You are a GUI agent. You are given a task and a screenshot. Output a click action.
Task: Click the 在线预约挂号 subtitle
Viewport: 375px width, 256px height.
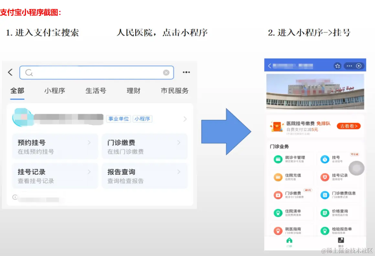tap(36, 152)
